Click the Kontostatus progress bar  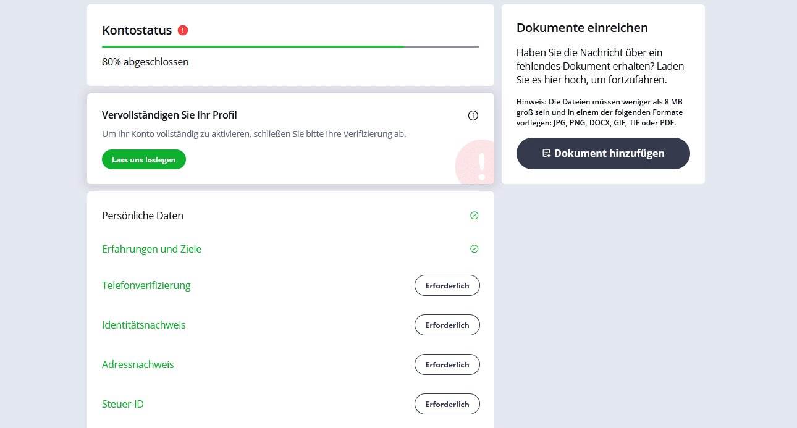tap(290, 46)
